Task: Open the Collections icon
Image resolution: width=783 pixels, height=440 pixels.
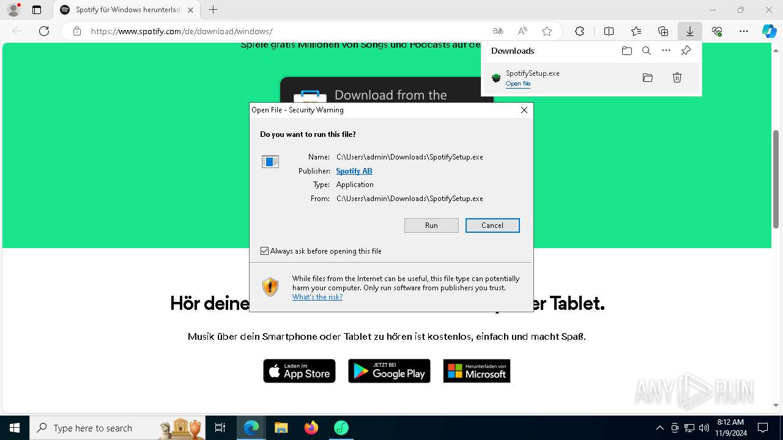Action: (663, 31)
